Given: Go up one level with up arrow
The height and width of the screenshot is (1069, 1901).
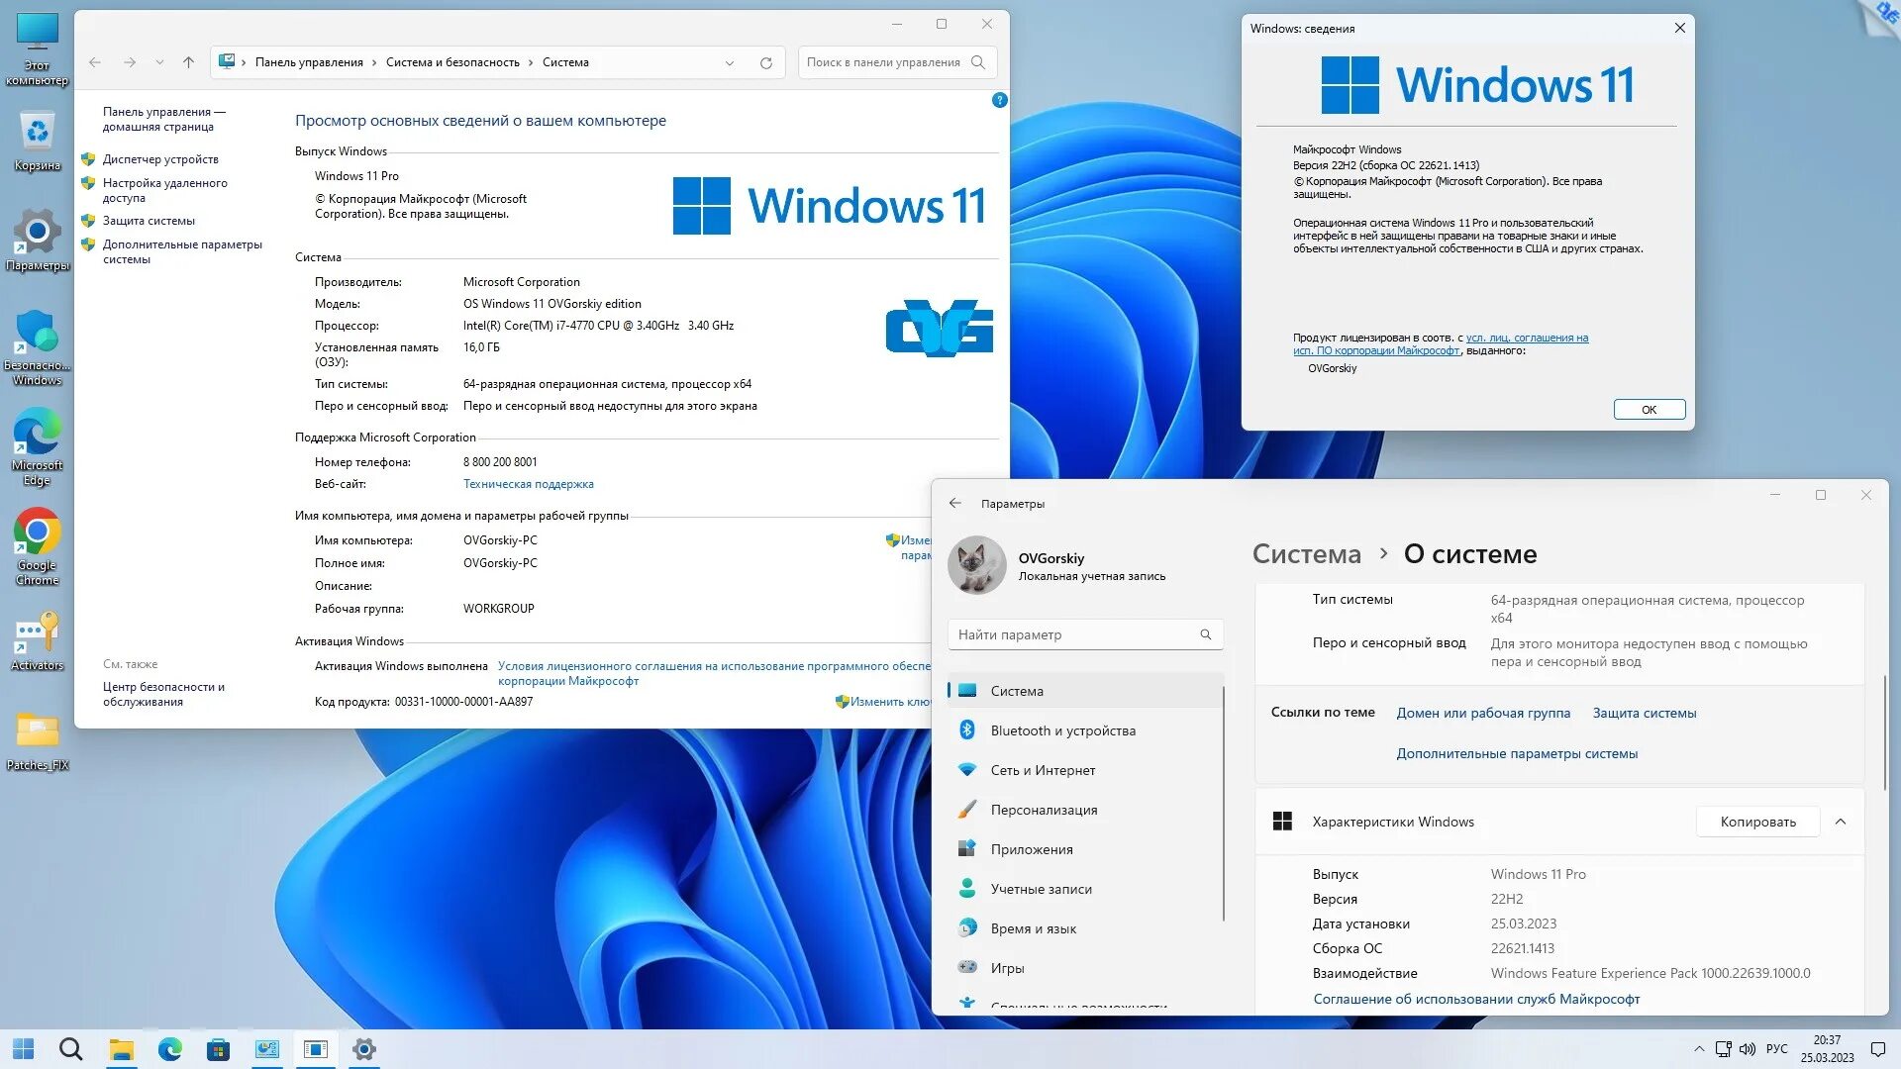Looking at the screenshot, I should 188,62.
